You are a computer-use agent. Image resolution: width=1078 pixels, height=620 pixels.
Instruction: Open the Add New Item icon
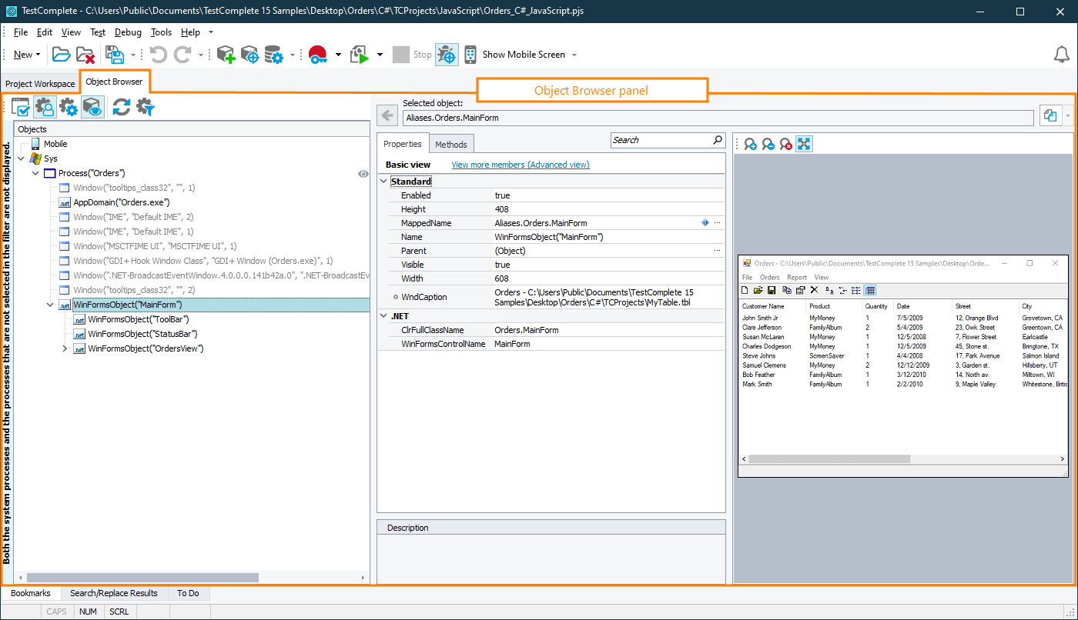click(x=226, y=54)
